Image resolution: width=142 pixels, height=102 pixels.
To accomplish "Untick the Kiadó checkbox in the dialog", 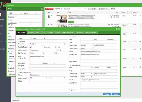I will pos(45,38).
